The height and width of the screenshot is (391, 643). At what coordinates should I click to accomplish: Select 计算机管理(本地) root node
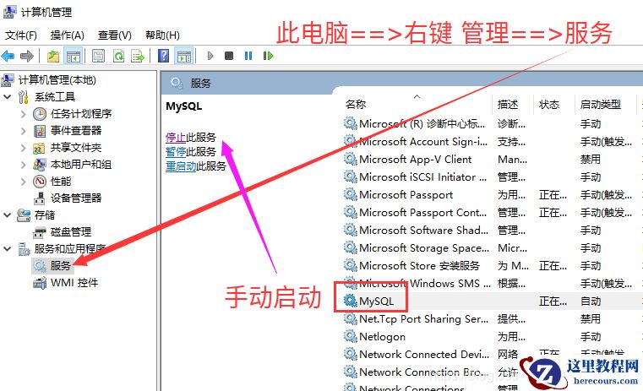point(57,80)
